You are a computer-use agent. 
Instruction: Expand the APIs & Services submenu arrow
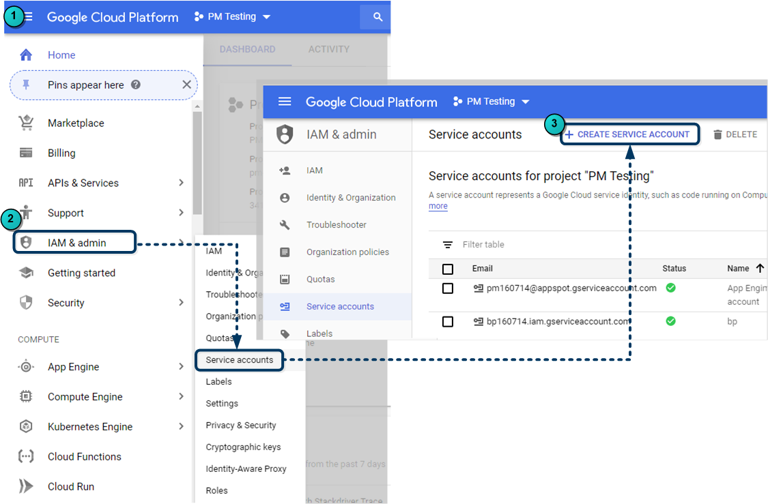click(181, 183)
